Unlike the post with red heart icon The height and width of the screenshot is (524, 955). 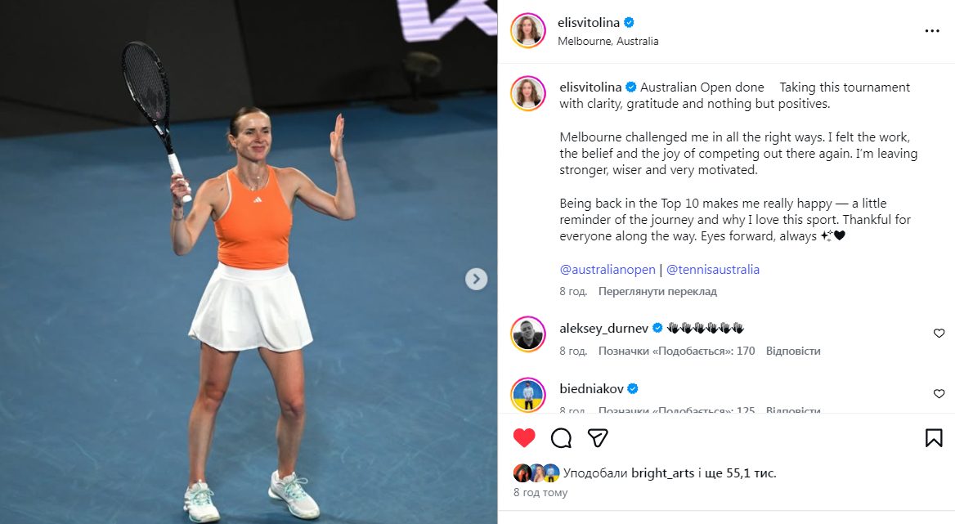pyautogui.click(x=524, y=437)
